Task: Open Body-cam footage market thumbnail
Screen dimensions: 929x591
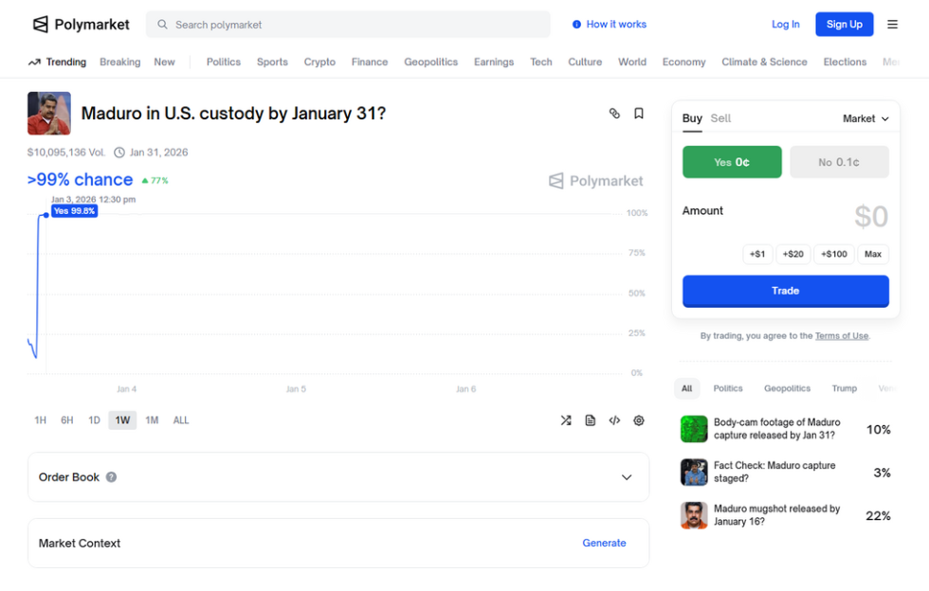Action: [694, 429]
